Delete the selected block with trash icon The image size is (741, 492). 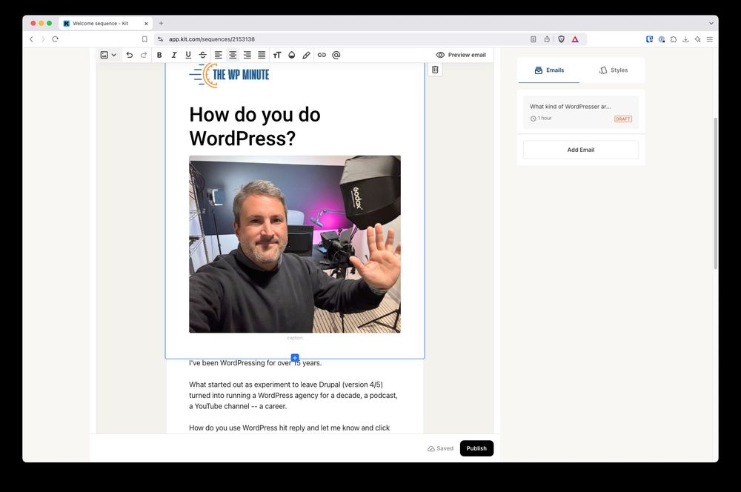(x=435, y=70)
